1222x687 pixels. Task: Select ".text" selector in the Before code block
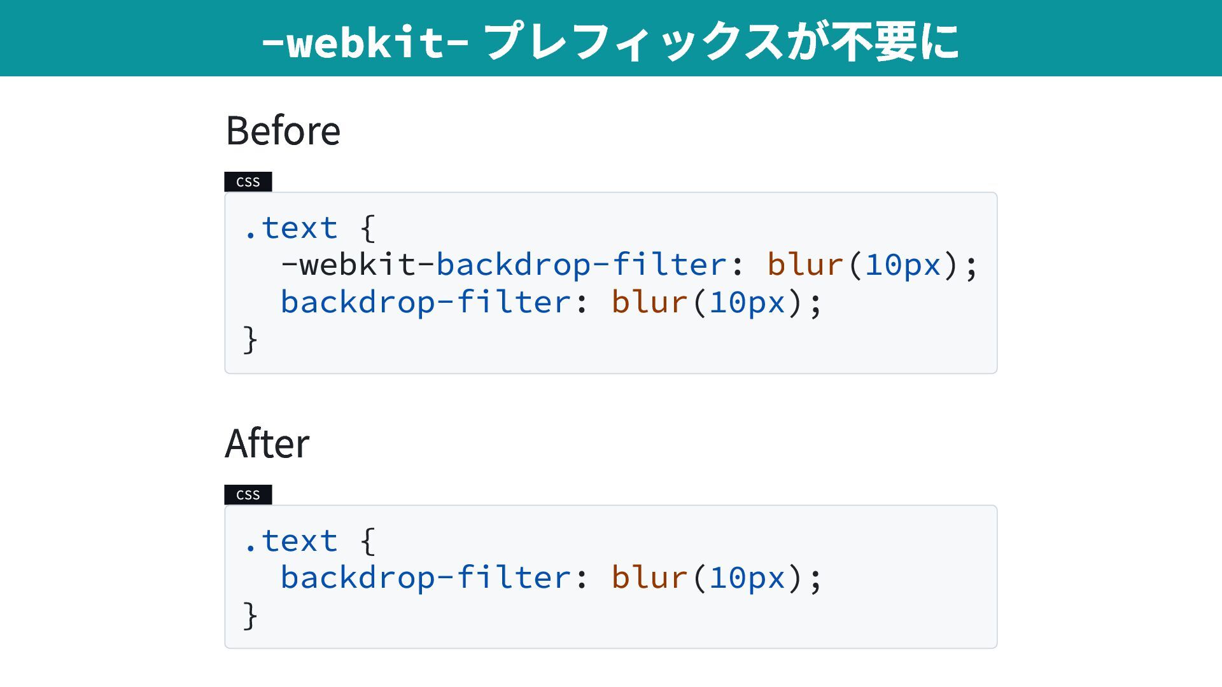290,228
